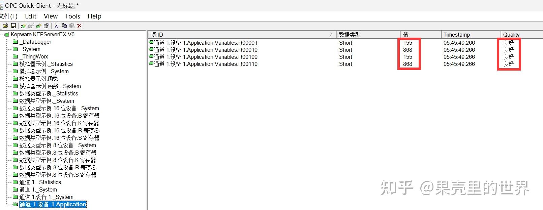This screenshot has width=543, height=210.
Task: Select 数据类型示例.8 位设备.S 寄存器 group
Action: 58,175
